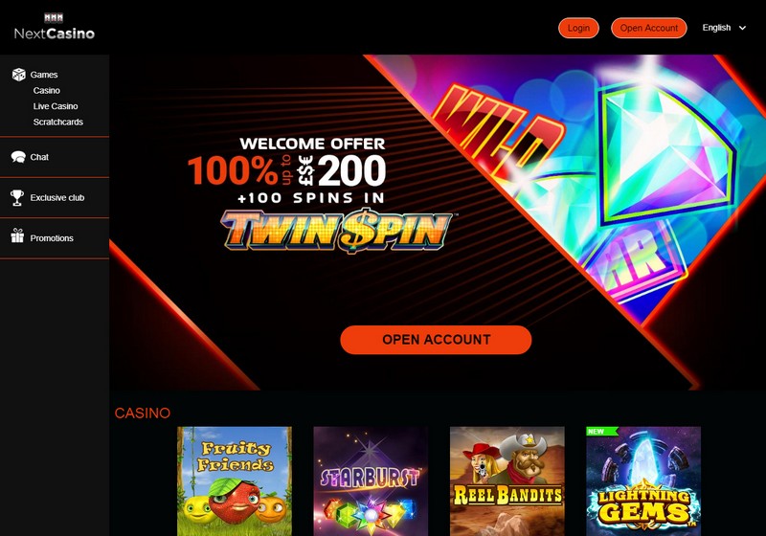Click the Games dice icon
Viewport: 766px width, 536px height.
[18, 75]
